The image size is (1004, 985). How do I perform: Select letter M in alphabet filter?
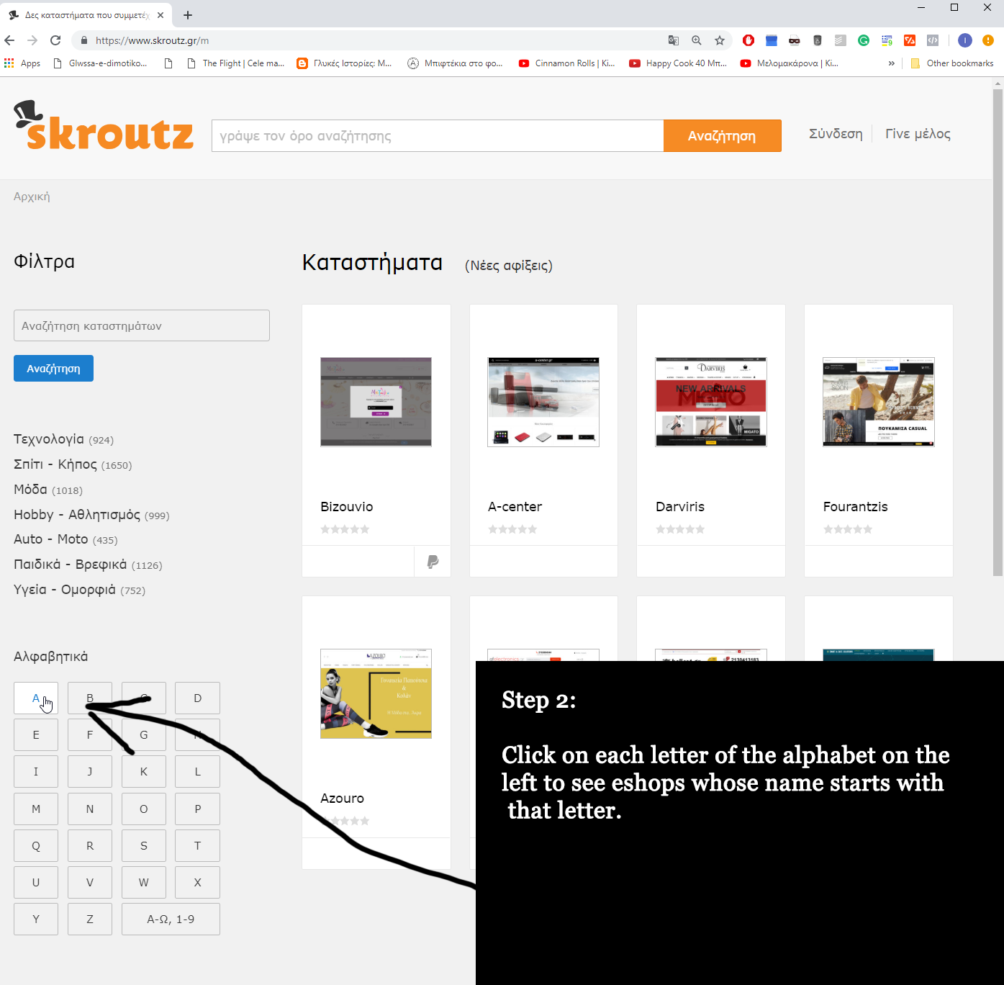(x=36, y=809)
